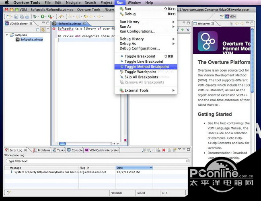Image resolution: width=261 pixels, height=201 pixels.
Task: Click the Import Log icon in Error Log
Action: pos(149,150)
